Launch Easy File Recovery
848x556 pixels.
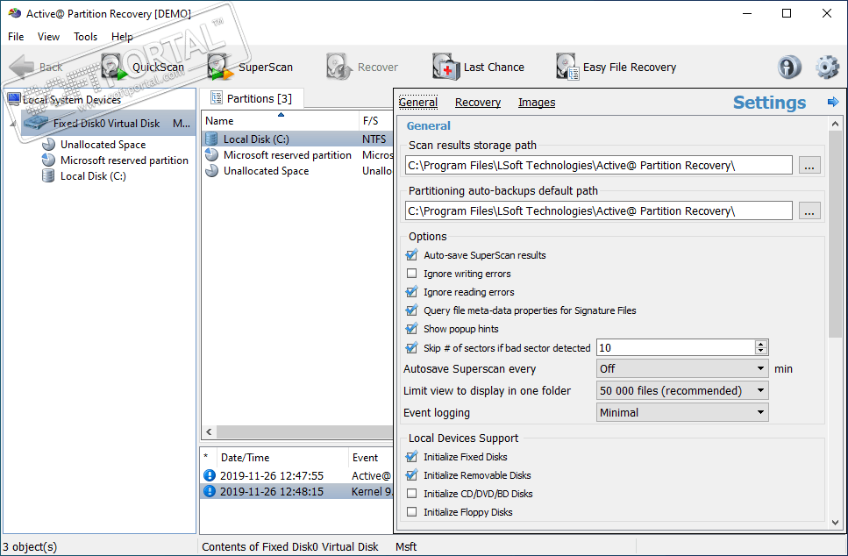(x=616, y=67)
